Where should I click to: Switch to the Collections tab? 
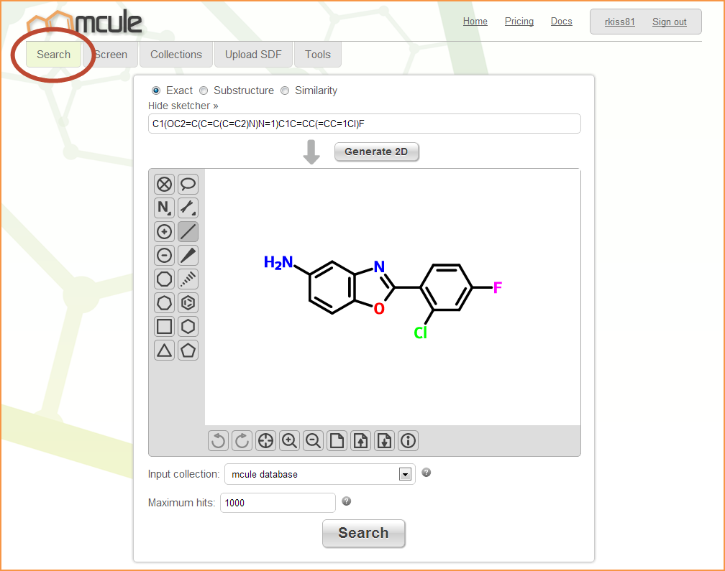coord(175,55)
